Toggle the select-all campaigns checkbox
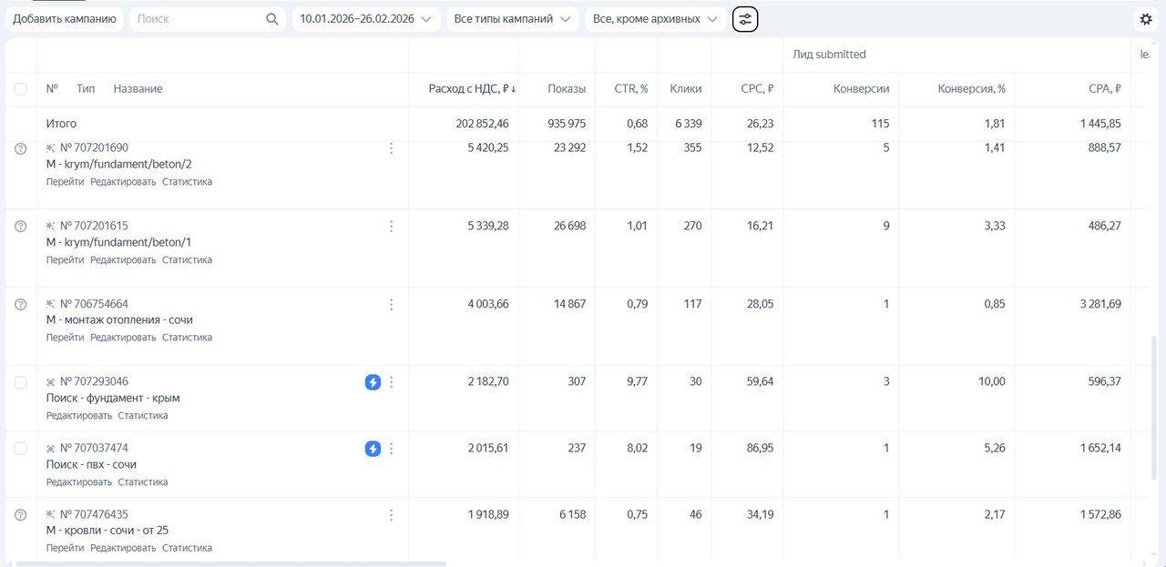 (x=21, y=89)
